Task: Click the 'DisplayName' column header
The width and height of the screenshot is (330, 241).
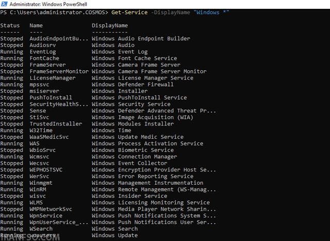Action: pyautogui.click(x=110, y=26)
